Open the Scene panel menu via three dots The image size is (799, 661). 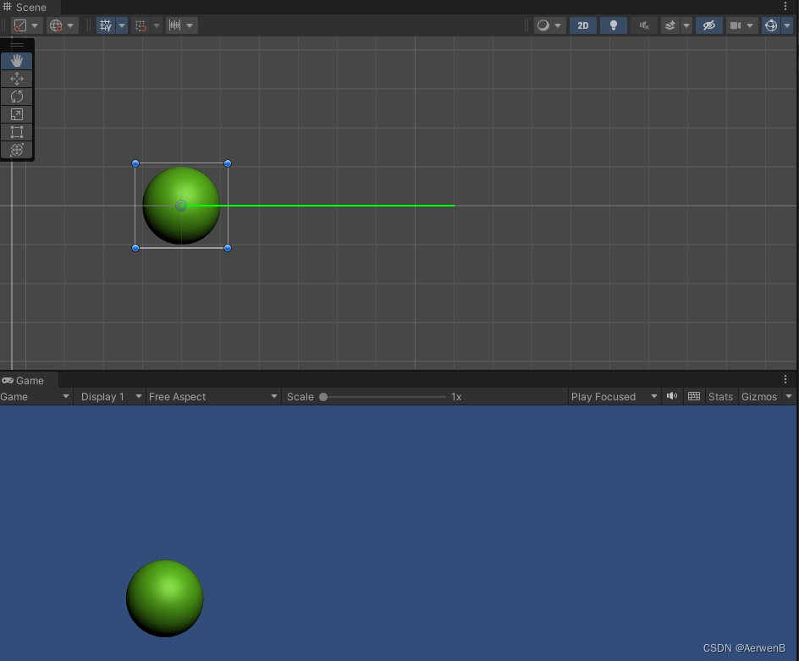tap(785, 6)
